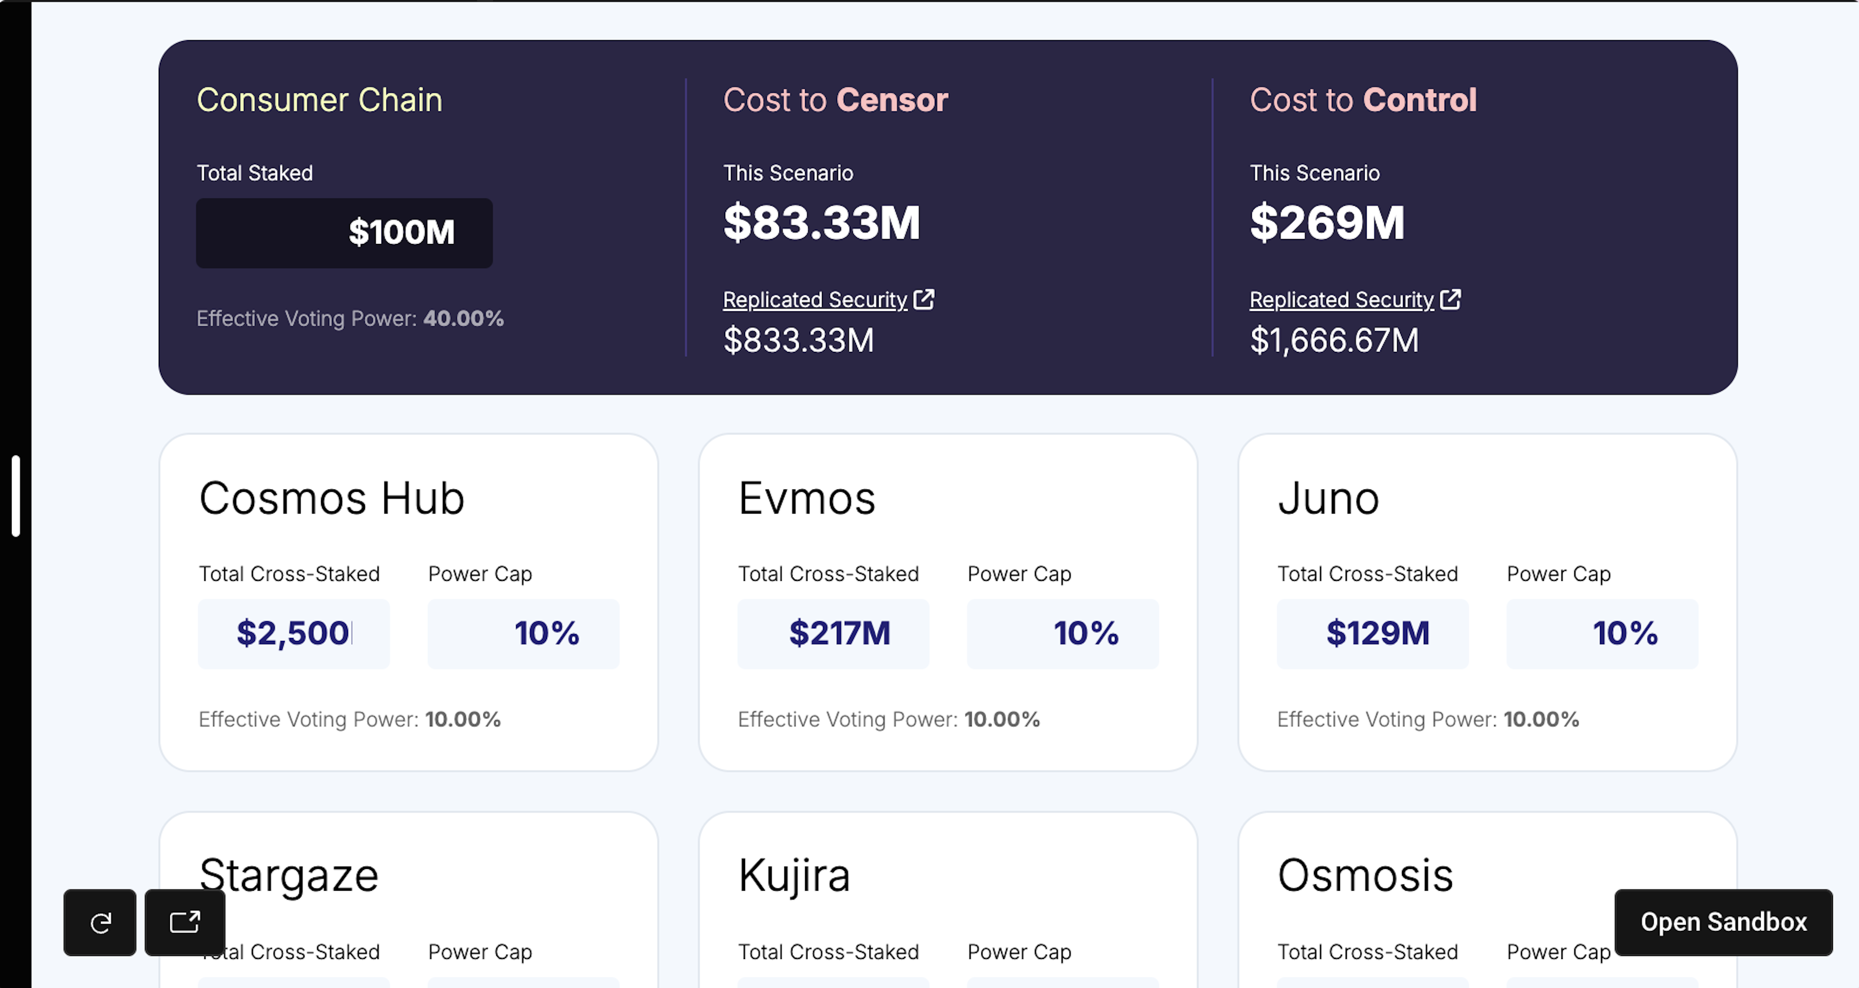Select the Cosmos Hub card title
The image size is (1859, 988).
click(332, 498)
